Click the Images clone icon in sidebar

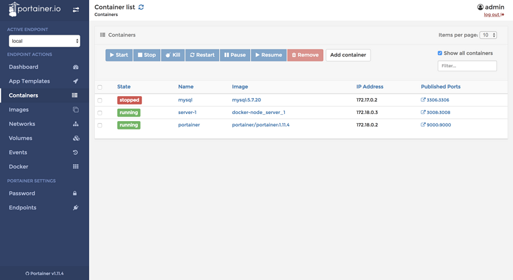76,110
